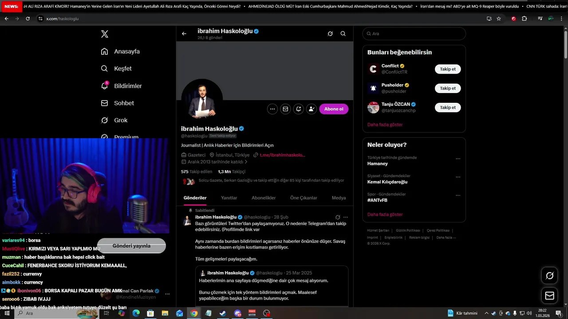
Task: Click the search icon in profile header
Action: point(343,34)
